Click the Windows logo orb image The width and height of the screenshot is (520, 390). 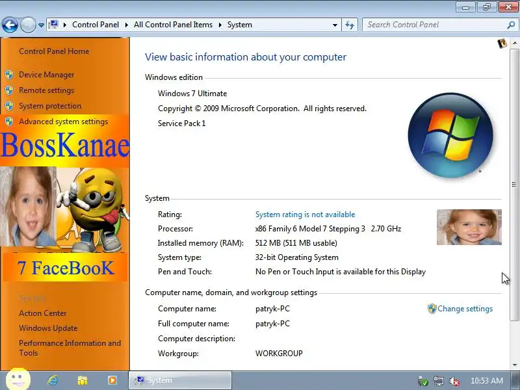[450, 135]
